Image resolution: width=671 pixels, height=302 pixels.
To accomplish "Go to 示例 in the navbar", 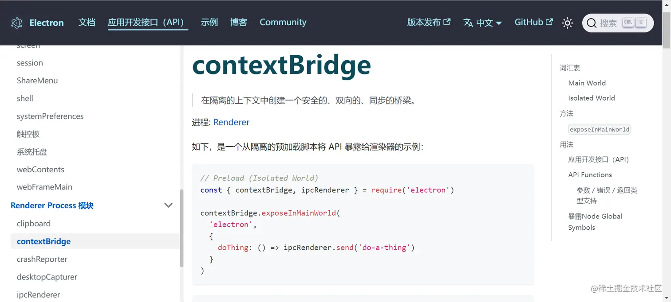I will click(209, 23).
